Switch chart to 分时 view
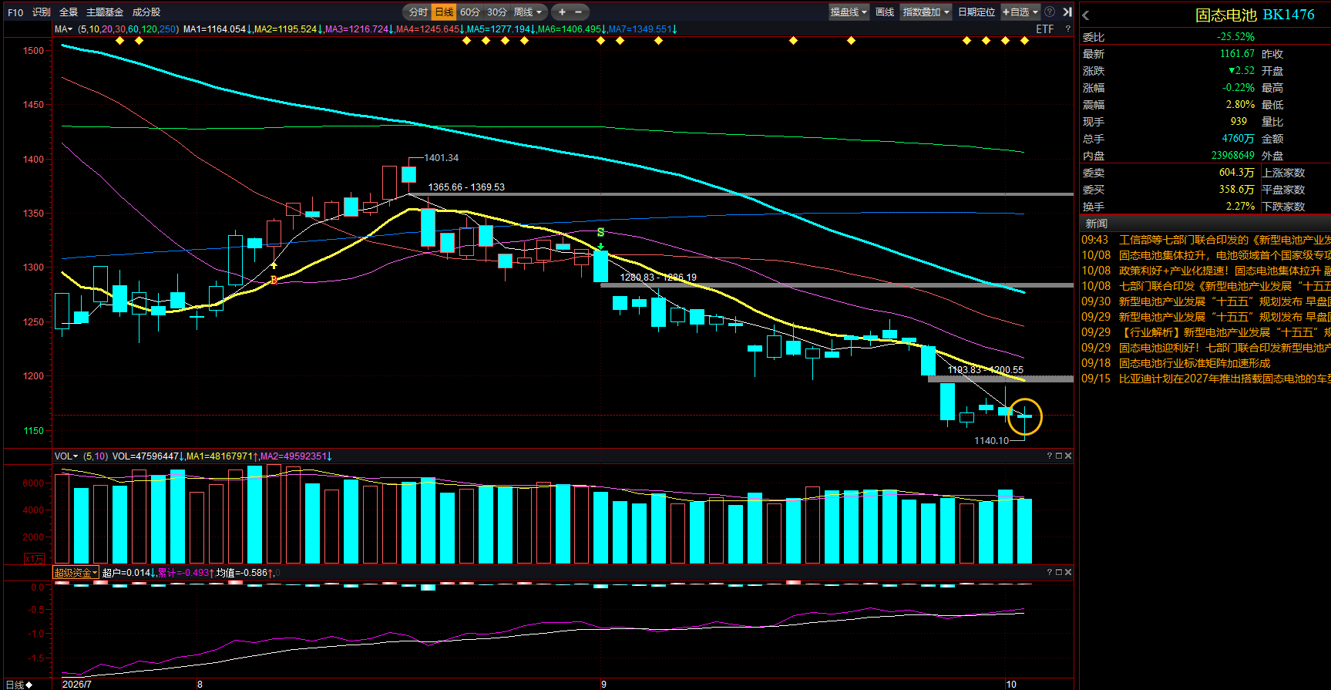The image size is (1331, 690). click(418, 12)
